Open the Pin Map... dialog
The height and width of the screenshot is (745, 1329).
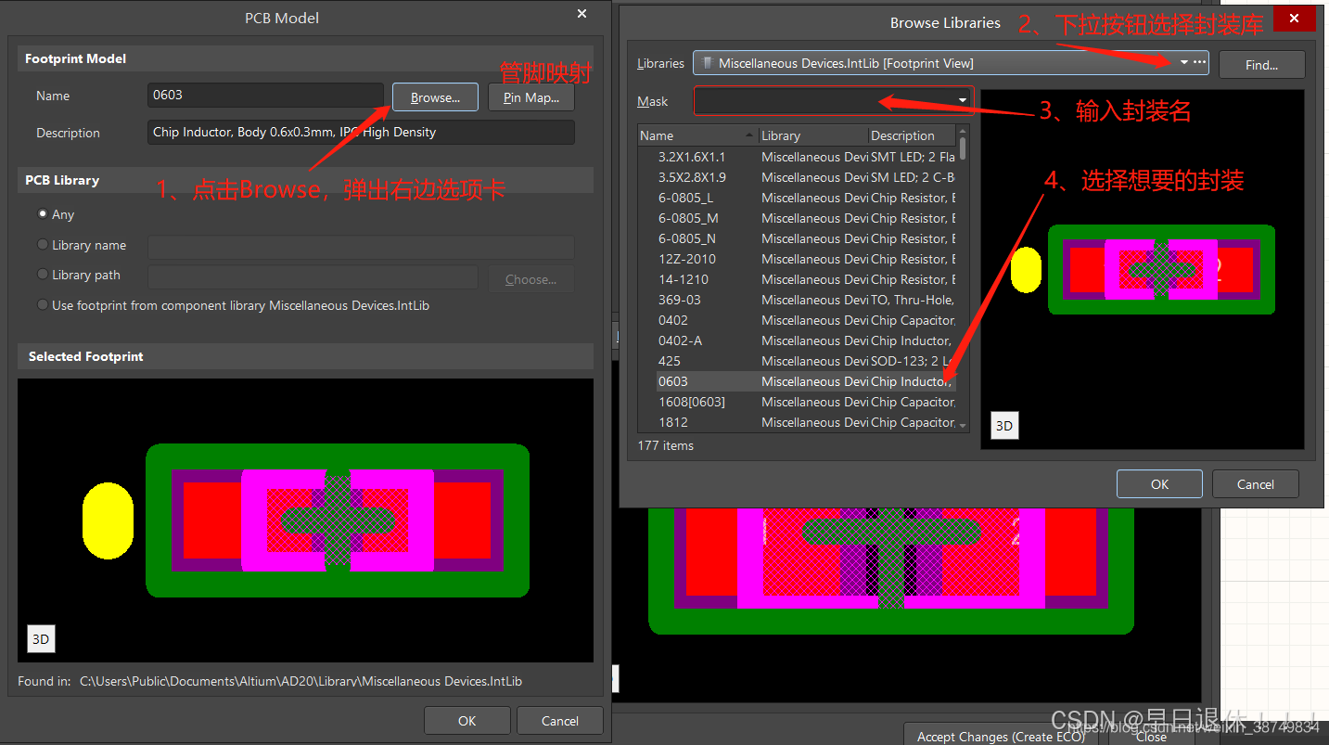tap(531, 97)
